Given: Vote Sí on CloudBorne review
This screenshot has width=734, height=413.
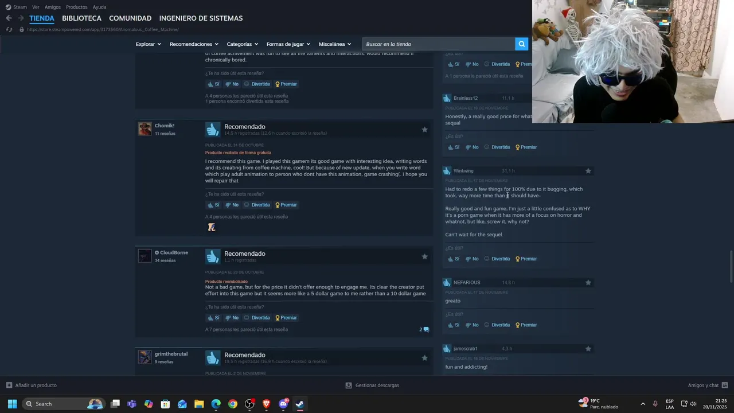Looking at the screenshot, I should tap(213, 318).
